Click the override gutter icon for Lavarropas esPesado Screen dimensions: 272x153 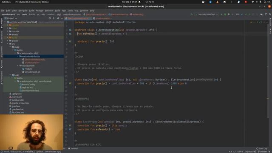tap(70, 129)
